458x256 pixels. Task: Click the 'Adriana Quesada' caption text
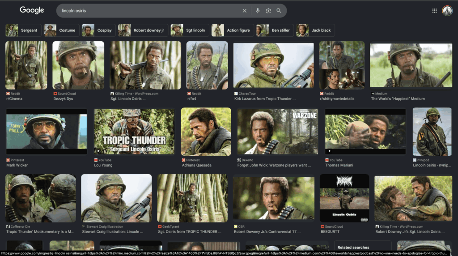[197, 165]
